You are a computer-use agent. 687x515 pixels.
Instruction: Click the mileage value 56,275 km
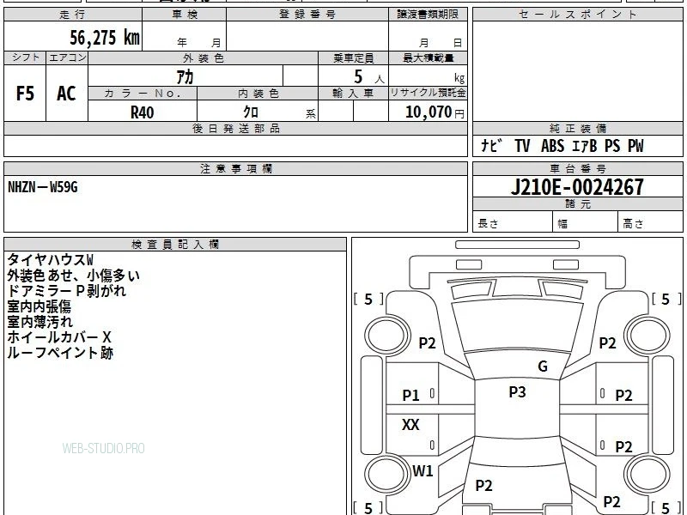pyautogui.click(x=105, y=37)
